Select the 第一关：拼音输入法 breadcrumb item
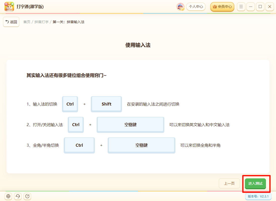 tap(69, 22)
